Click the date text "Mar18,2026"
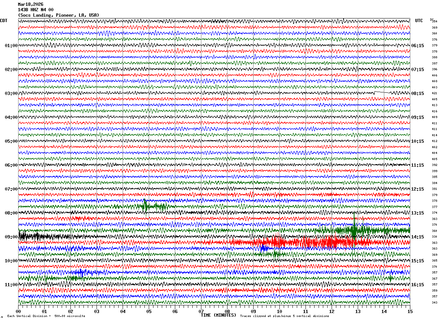439x321 pixels. point(30,4)
